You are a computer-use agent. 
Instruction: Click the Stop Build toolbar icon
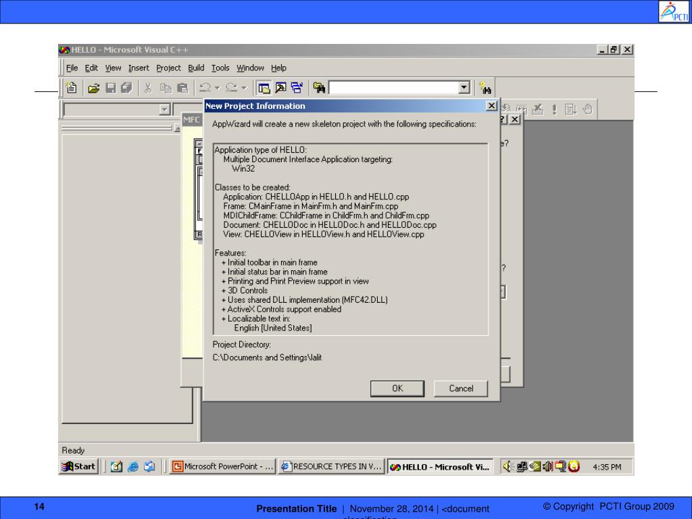[x=537, y=109]
